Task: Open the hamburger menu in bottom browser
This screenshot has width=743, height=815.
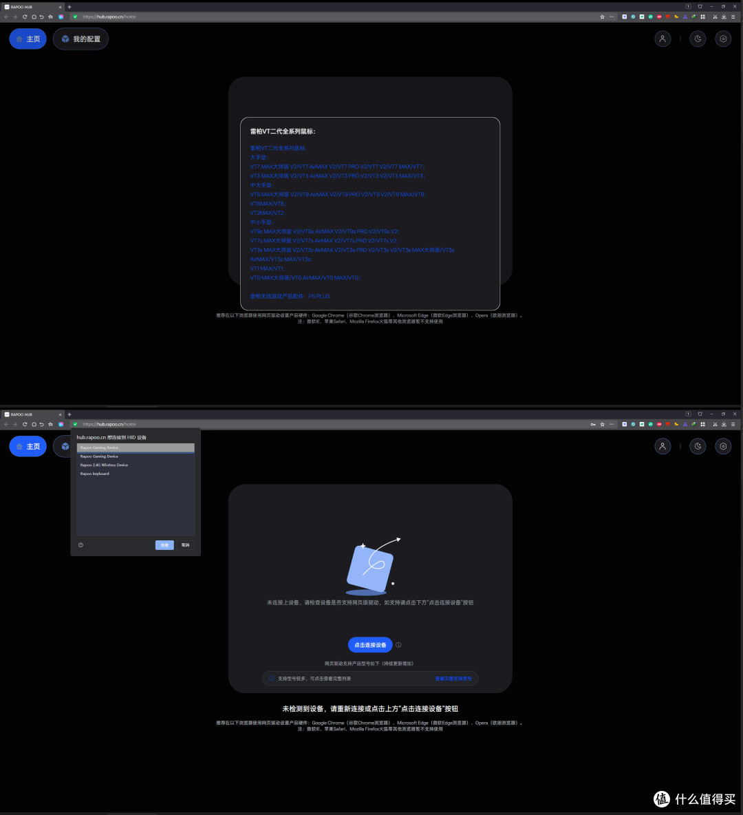Action: pyautogui.click(x=733, y=424)
